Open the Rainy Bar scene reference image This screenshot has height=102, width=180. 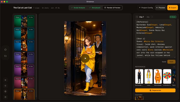click(x=174, y=76)
